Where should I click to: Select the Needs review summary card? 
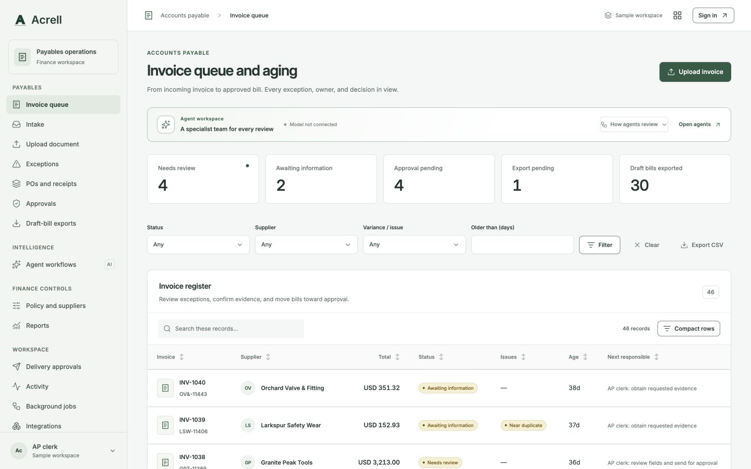[203, 179]
